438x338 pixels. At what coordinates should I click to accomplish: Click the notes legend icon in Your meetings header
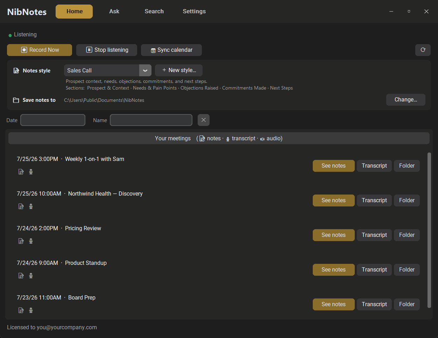click(x=202, y=139)
